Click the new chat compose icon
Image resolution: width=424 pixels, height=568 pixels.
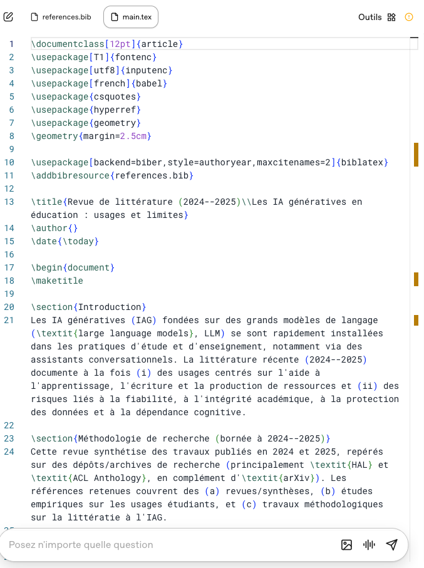(8, 17)
